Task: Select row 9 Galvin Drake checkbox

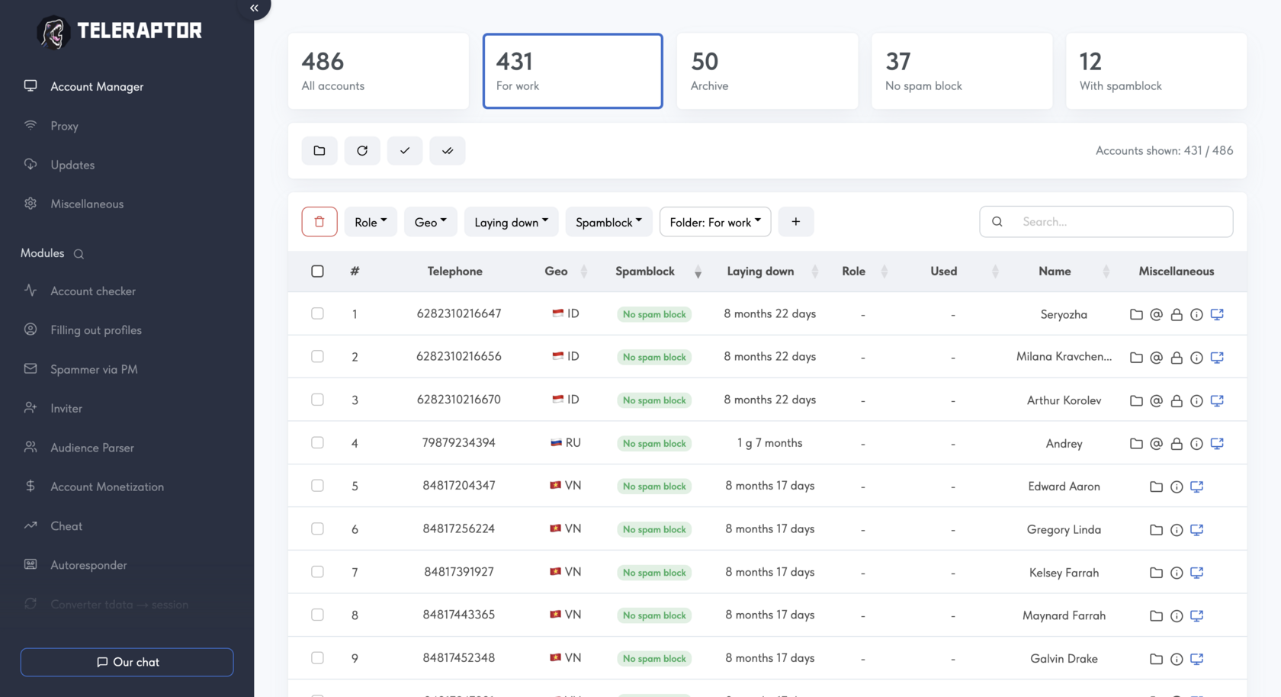Action: click(x=318, y=658)
